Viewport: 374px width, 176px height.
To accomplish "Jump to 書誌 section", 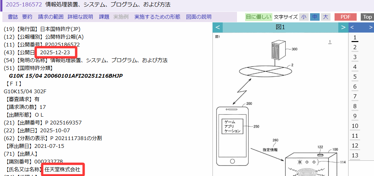I will (13, 17).
